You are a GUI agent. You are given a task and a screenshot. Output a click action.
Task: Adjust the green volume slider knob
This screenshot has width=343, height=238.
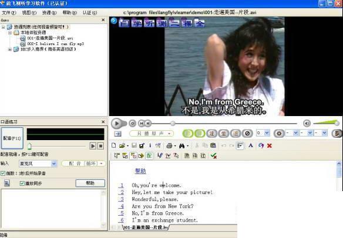pyautogui.click(x=337, y=123)
